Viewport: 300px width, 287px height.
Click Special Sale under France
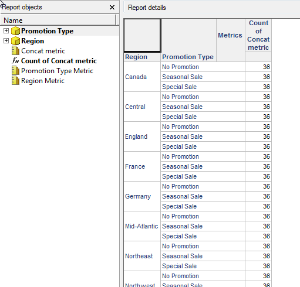[203, 176]
